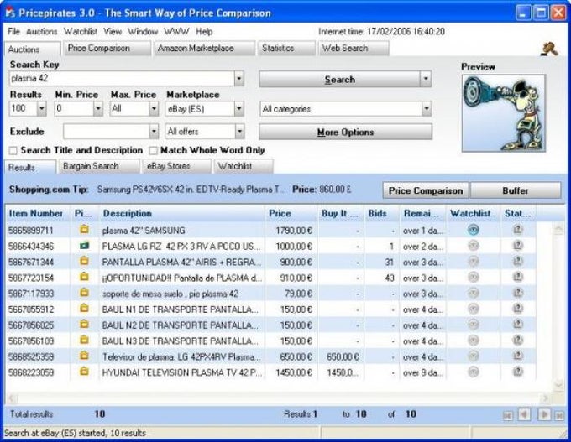This screenshot has width=571, height=442.
Task: Expand the All categories dropdown
Action: [427, 109]
